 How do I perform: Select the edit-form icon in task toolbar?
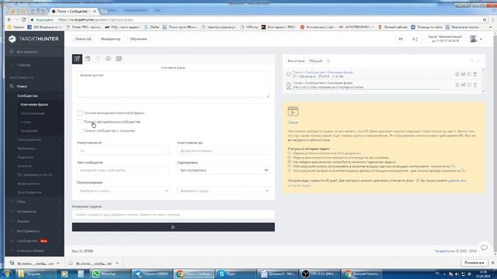[77, 59]
